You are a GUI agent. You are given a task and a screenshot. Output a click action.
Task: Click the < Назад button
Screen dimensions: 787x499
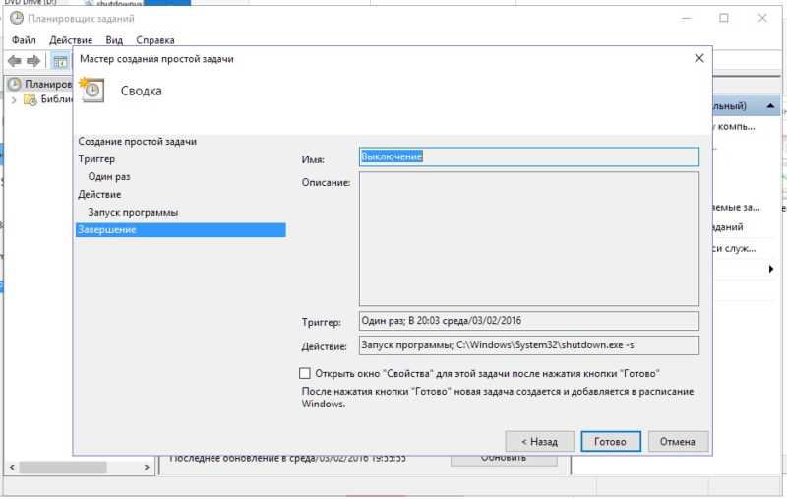pyautogui.click(x=539, y=441)
